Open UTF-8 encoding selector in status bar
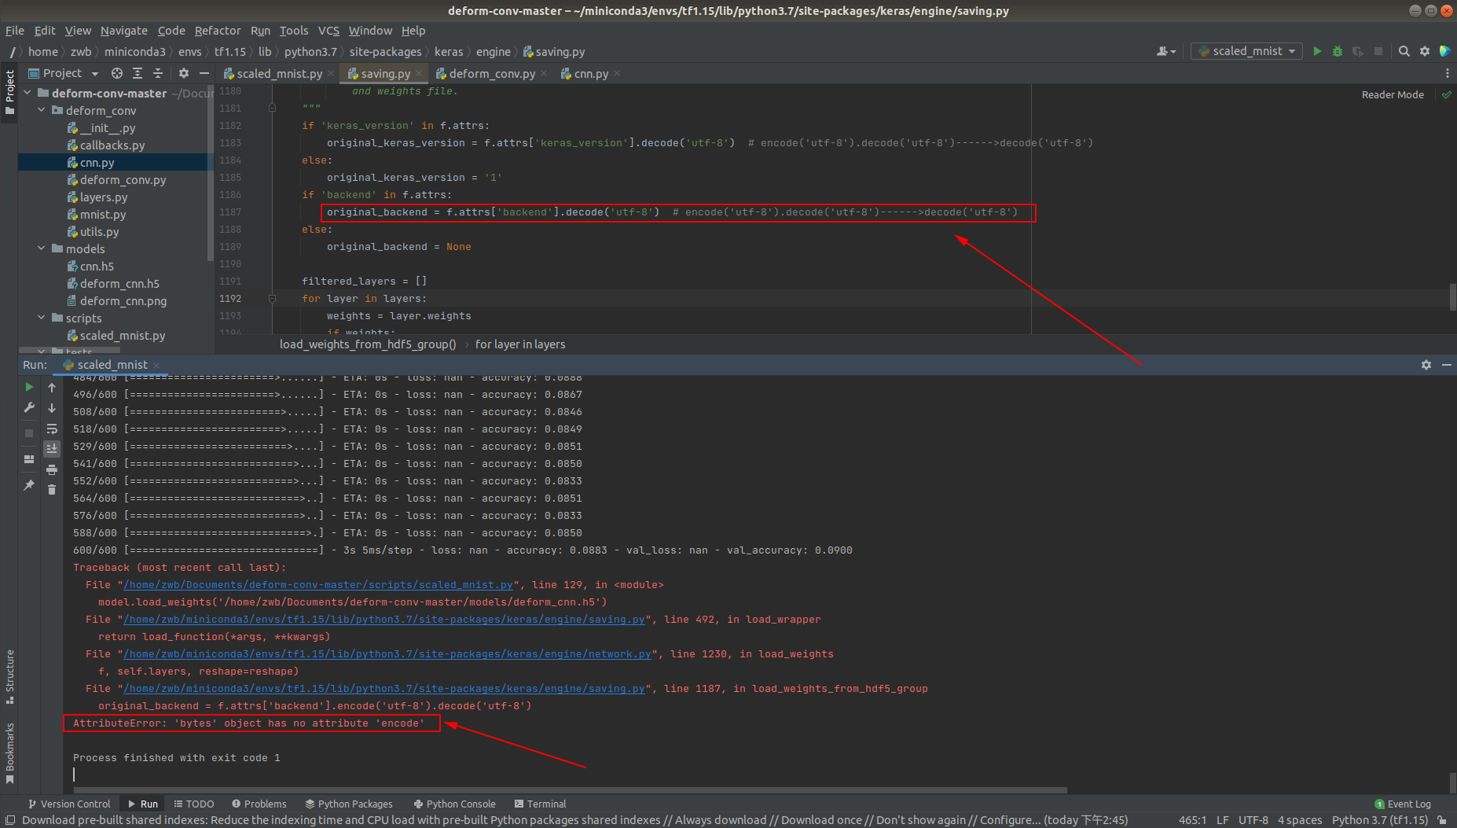Viewport: 1457px width, 828px height. pos(1253,820)
